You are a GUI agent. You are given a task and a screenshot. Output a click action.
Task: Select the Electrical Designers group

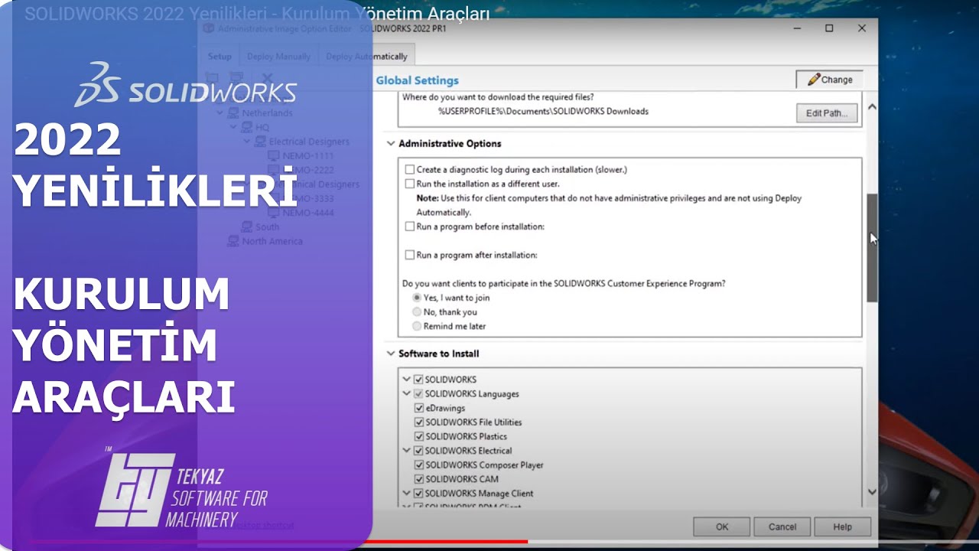(x=309, y=142)
